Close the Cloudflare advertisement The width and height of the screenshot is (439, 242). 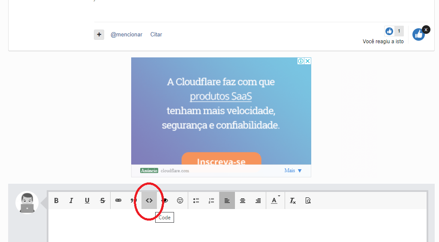point(307,61)
